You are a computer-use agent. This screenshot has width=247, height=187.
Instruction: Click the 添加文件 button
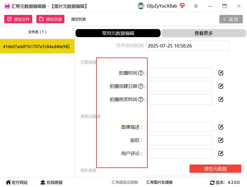point(18,19)
